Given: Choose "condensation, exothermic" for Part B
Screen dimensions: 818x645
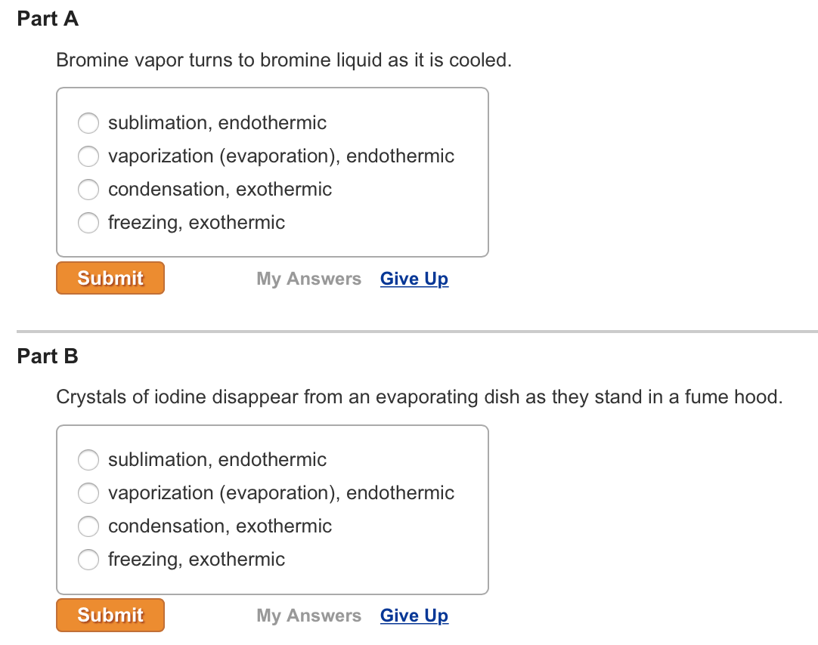Looking at the screenshot, I should (88, 526).
